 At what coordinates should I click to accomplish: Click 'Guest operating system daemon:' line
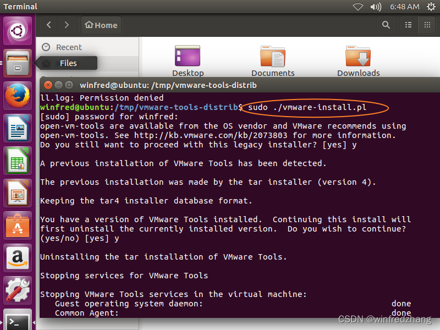tap(129, 304)
